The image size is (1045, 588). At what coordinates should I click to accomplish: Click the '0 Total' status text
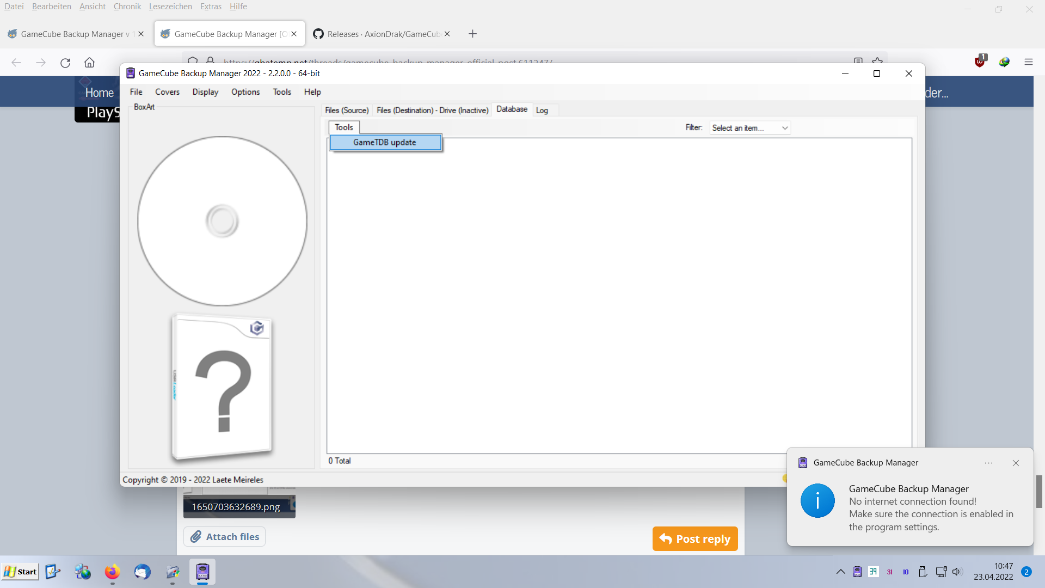click(x=340, y=461)
